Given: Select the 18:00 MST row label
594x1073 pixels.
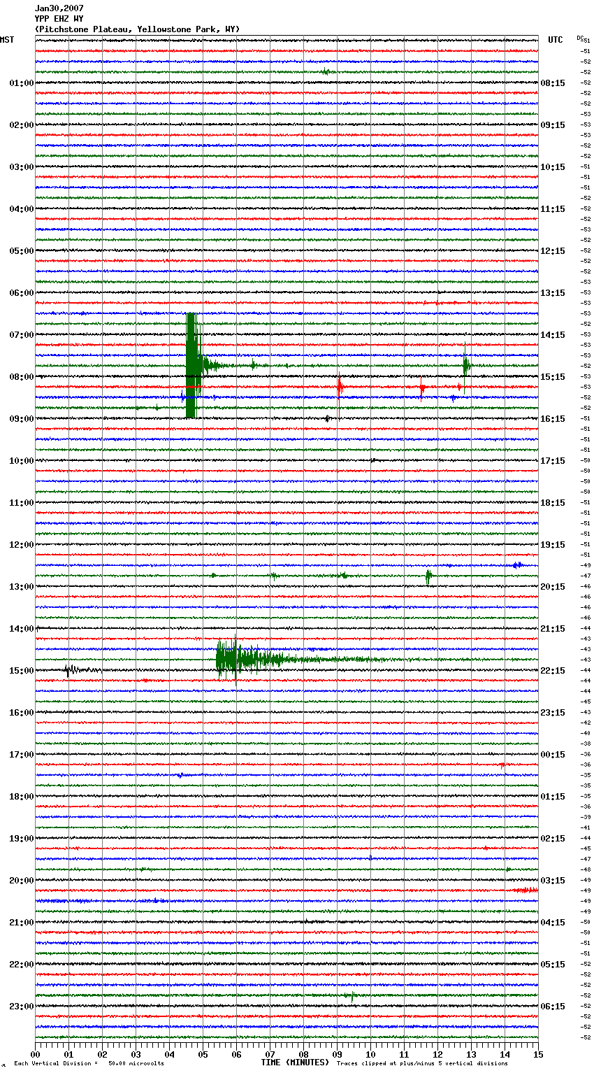Looking at the screenshot, I should (21, 797).
